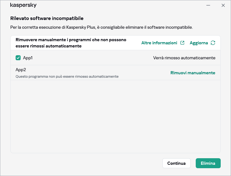Click the external link icon beside Altre informazioni
The image size is (231, 176).
tap(182, 43)
